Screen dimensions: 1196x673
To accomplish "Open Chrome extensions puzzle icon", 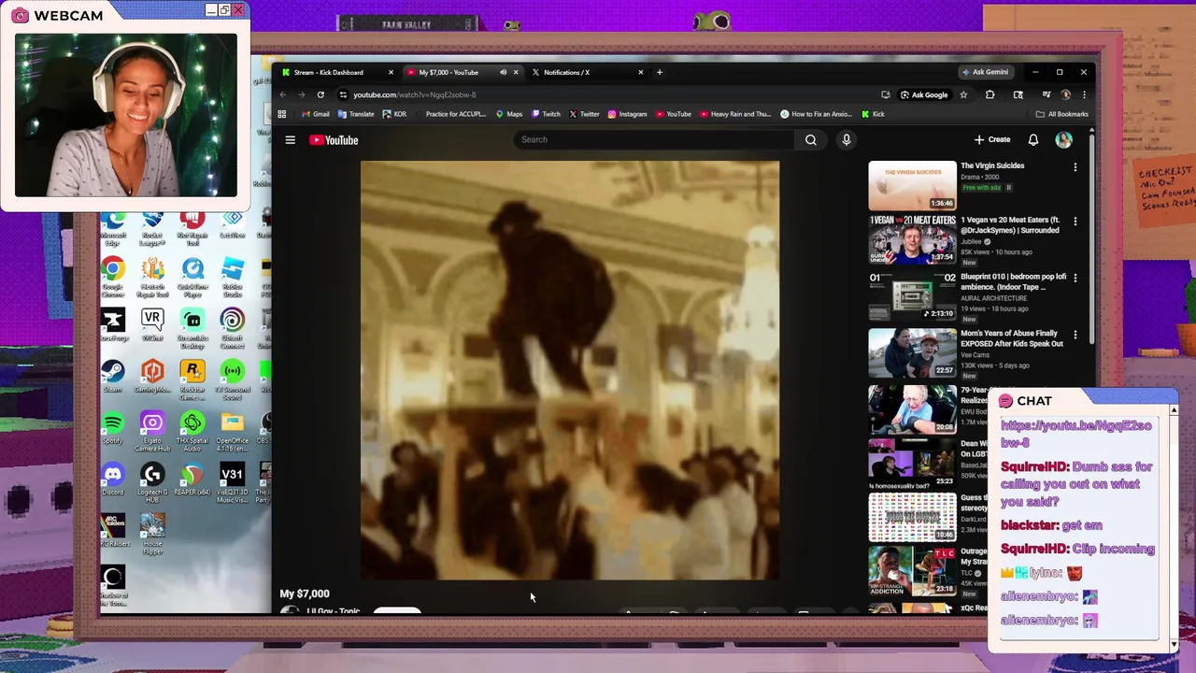I will tap(990, 94).
